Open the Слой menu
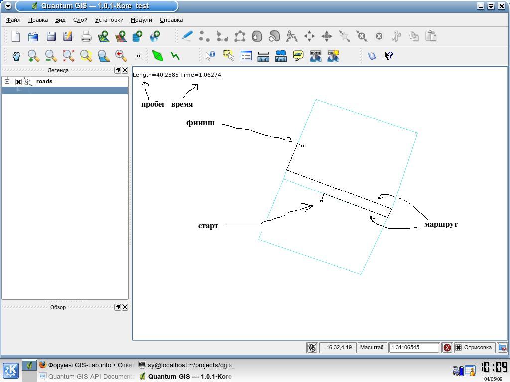Viewport: 510px width, 382px height. (80, 20)
